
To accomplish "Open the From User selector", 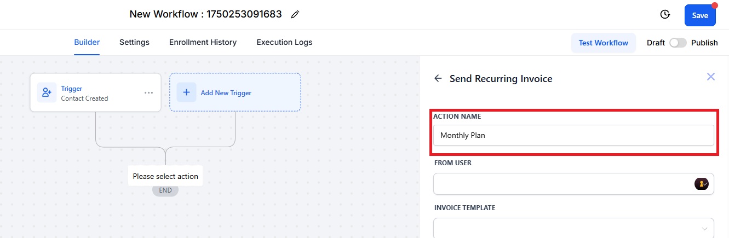I will point(573,184).
